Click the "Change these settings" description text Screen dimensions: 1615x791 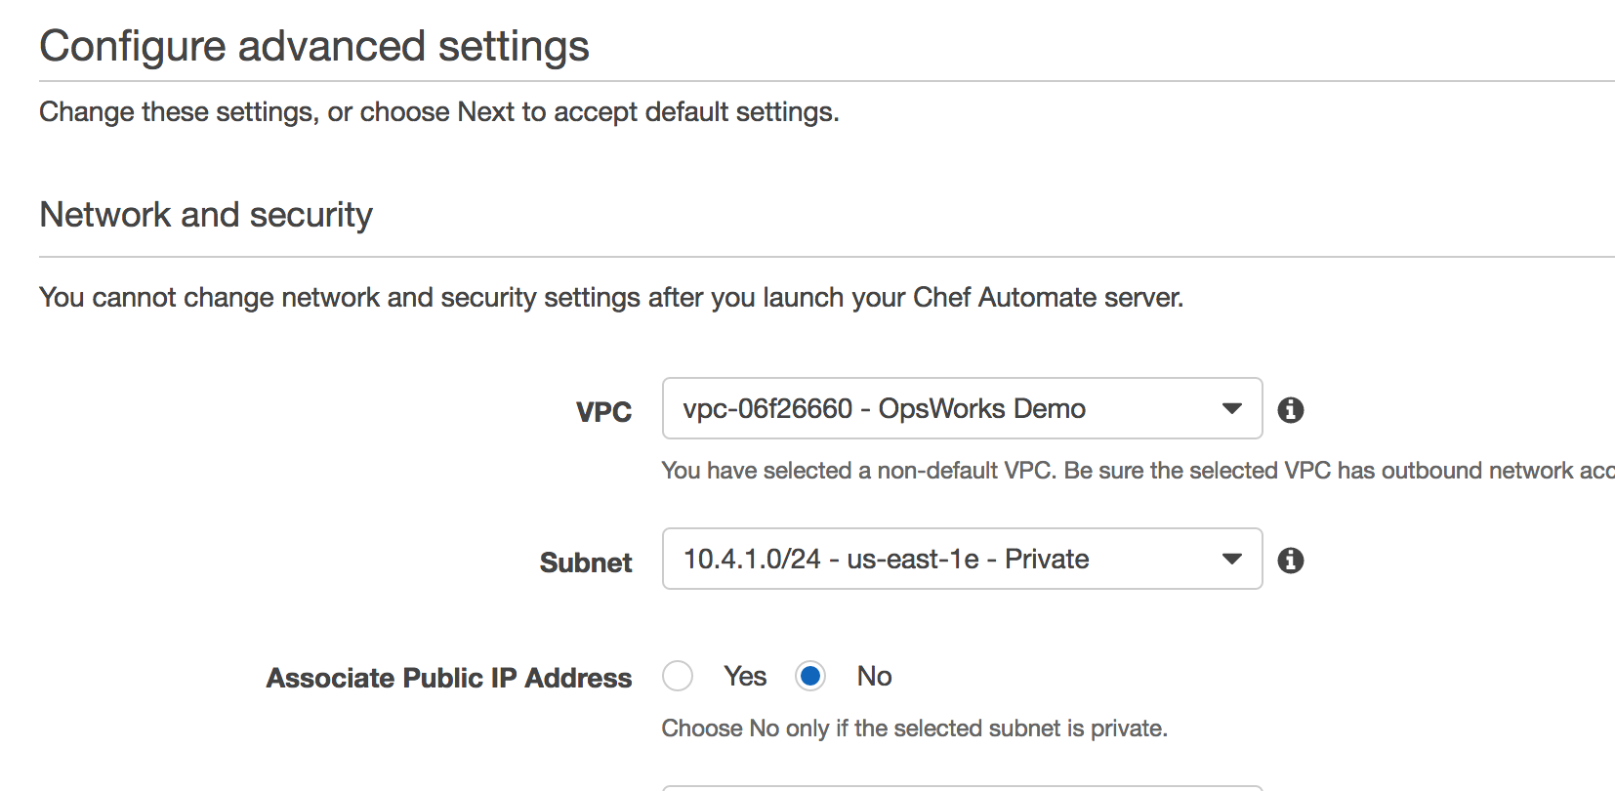click(x=438, y=112)
